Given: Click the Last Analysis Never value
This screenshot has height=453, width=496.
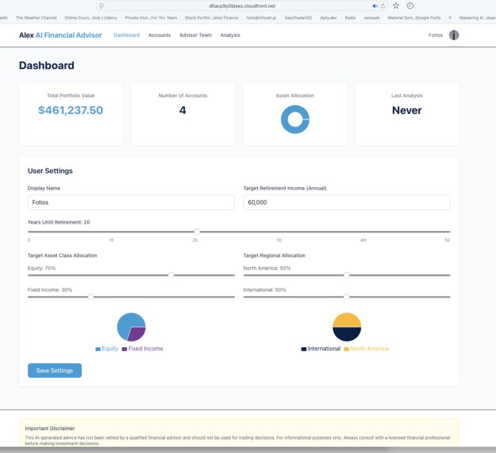Looking at the screenshot, I should 407,111.
